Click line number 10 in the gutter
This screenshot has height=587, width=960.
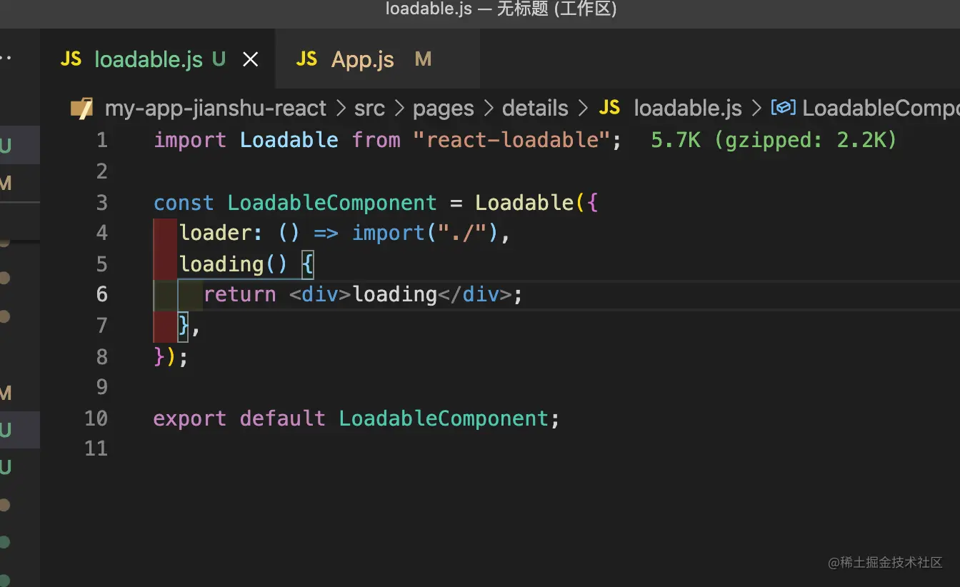(96, 418)
